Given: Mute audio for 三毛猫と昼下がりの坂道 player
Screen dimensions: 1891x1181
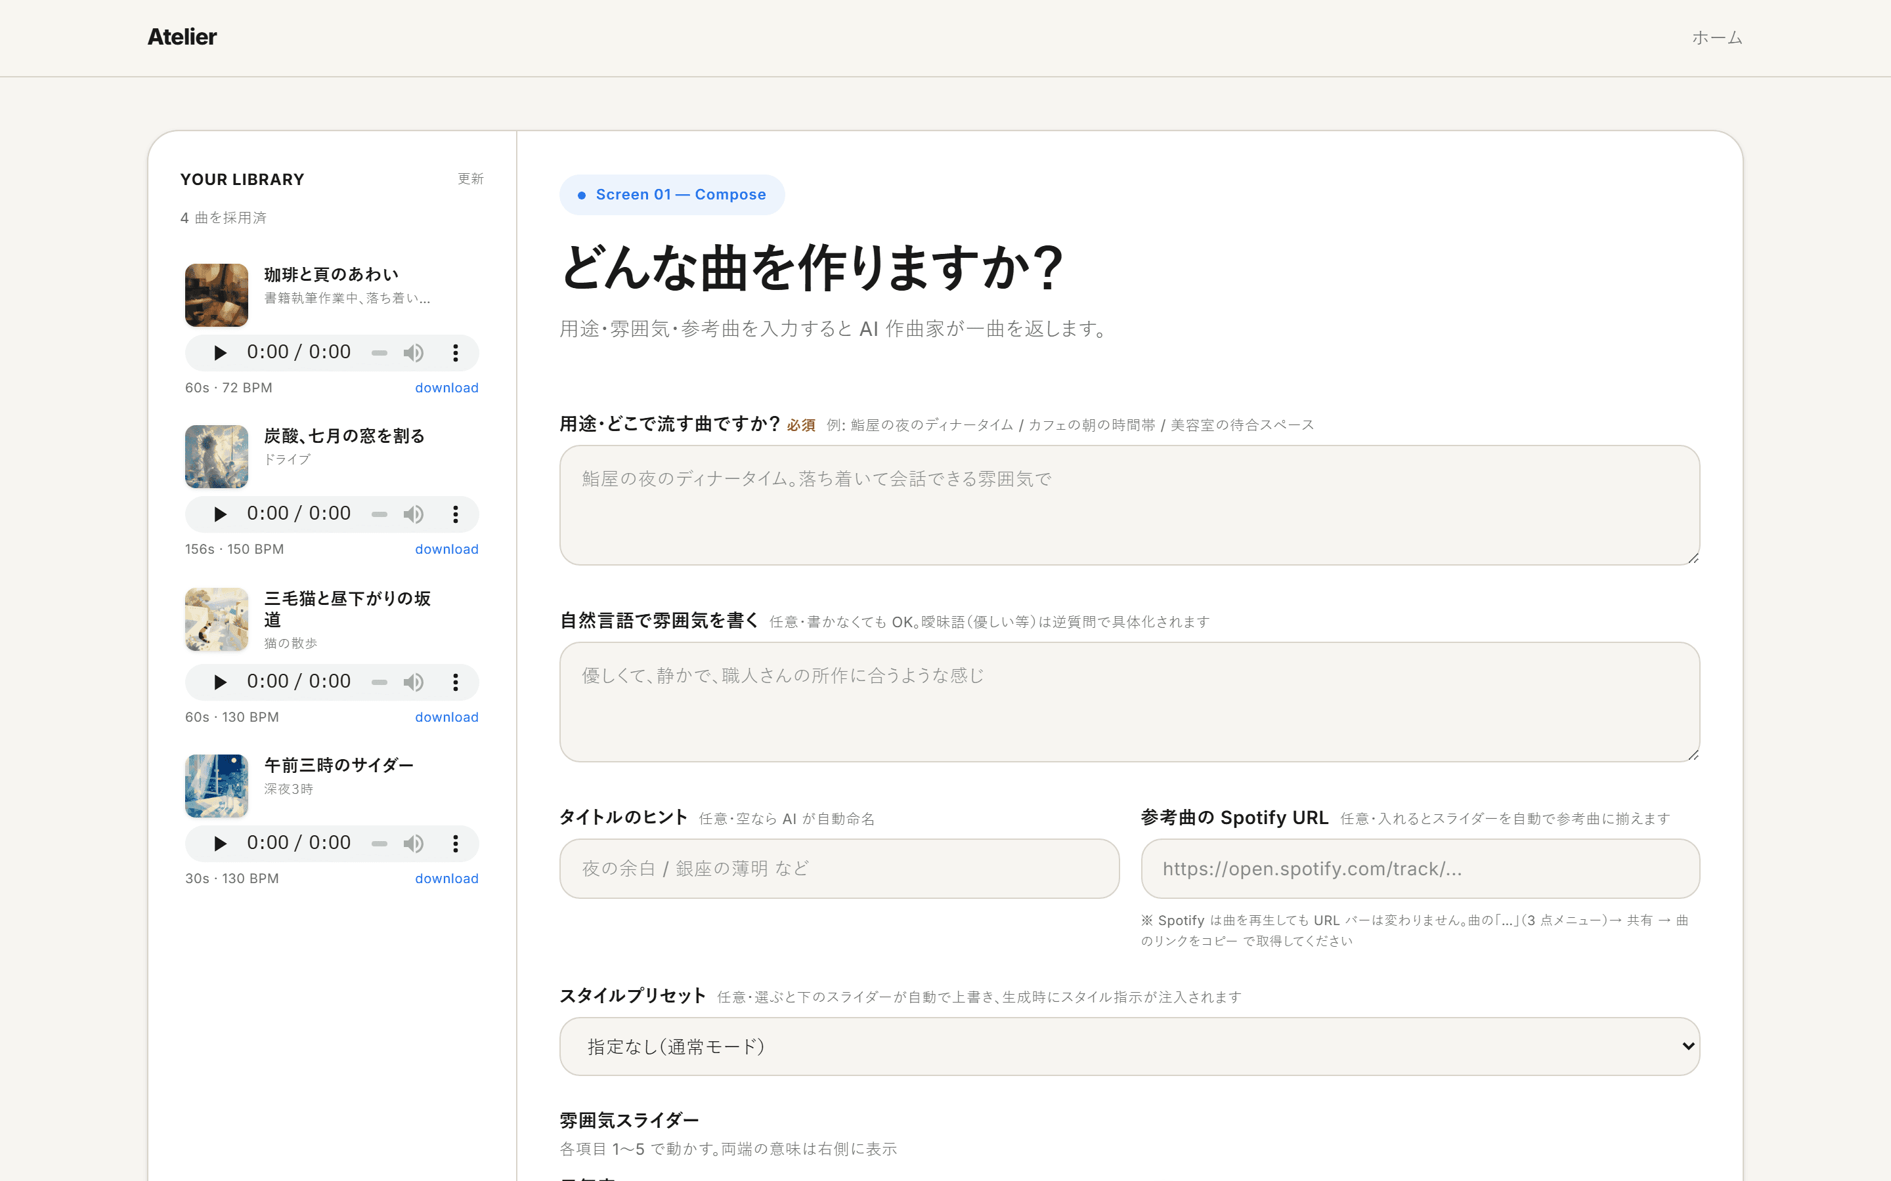Looking at the screenshot, I should [x=414, y=682].
